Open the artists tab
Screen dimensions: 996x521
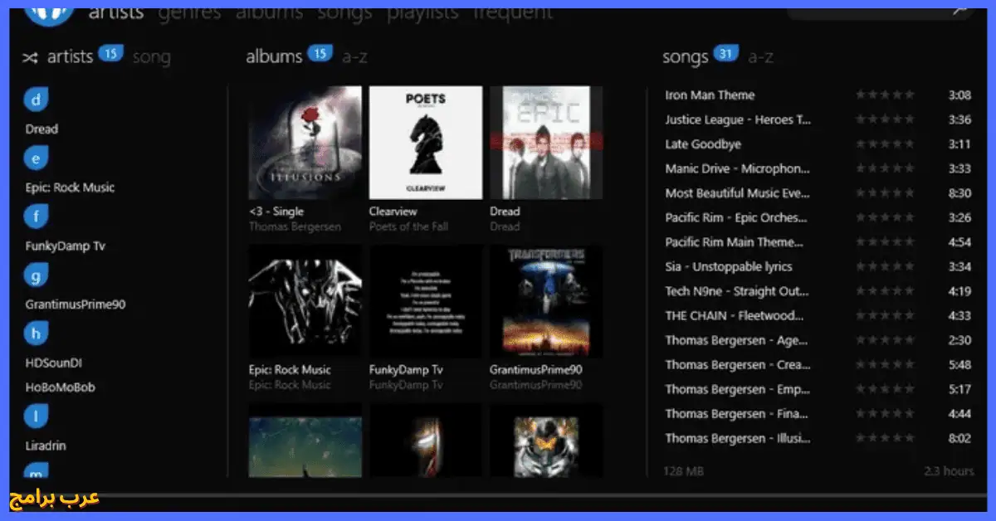[116, 12]
